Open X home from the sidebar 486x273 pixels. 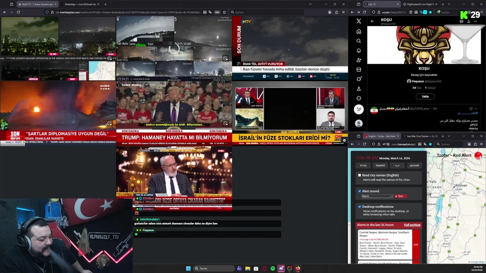coord(359,31)
